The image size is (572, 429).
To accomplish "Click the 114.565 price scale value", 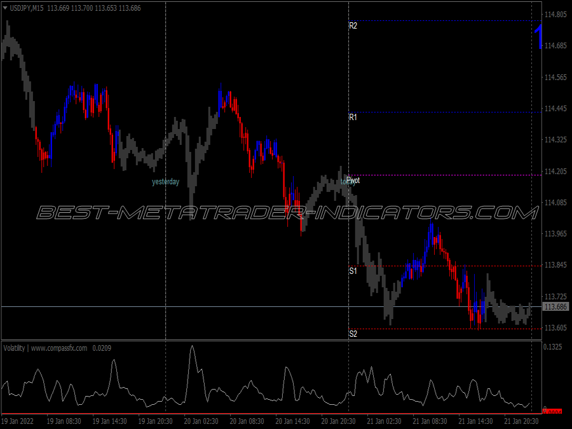I will [x=555, y=78].
